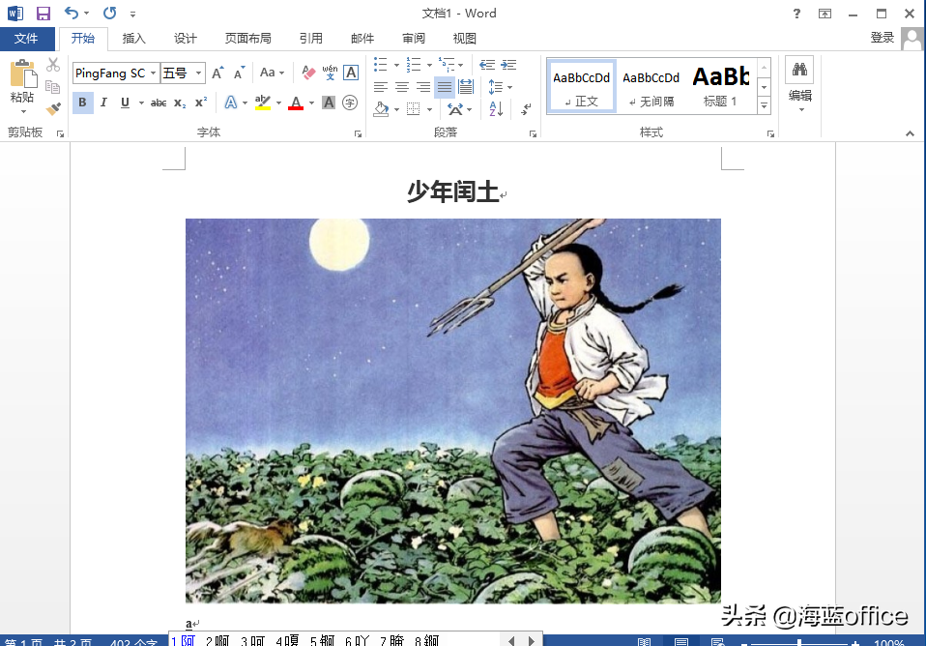
Task: Switch to the 引用 tab
Action: point(310,39)
